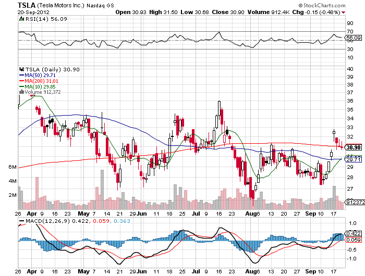Screen dimensions: 365x276
Task: Click the red line swatch for MA(200)
Action: coord(22,81)
